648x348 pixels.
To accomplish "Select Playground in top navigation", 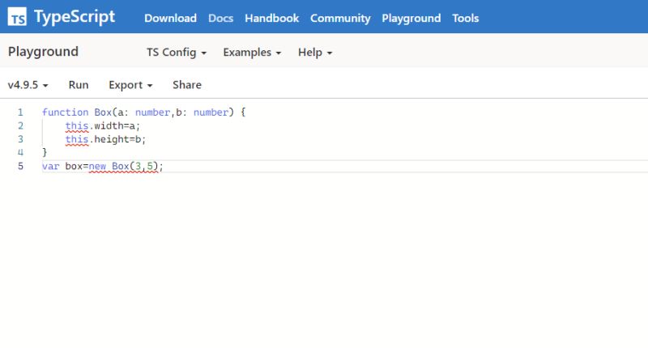I will click(x=411, y=18).
